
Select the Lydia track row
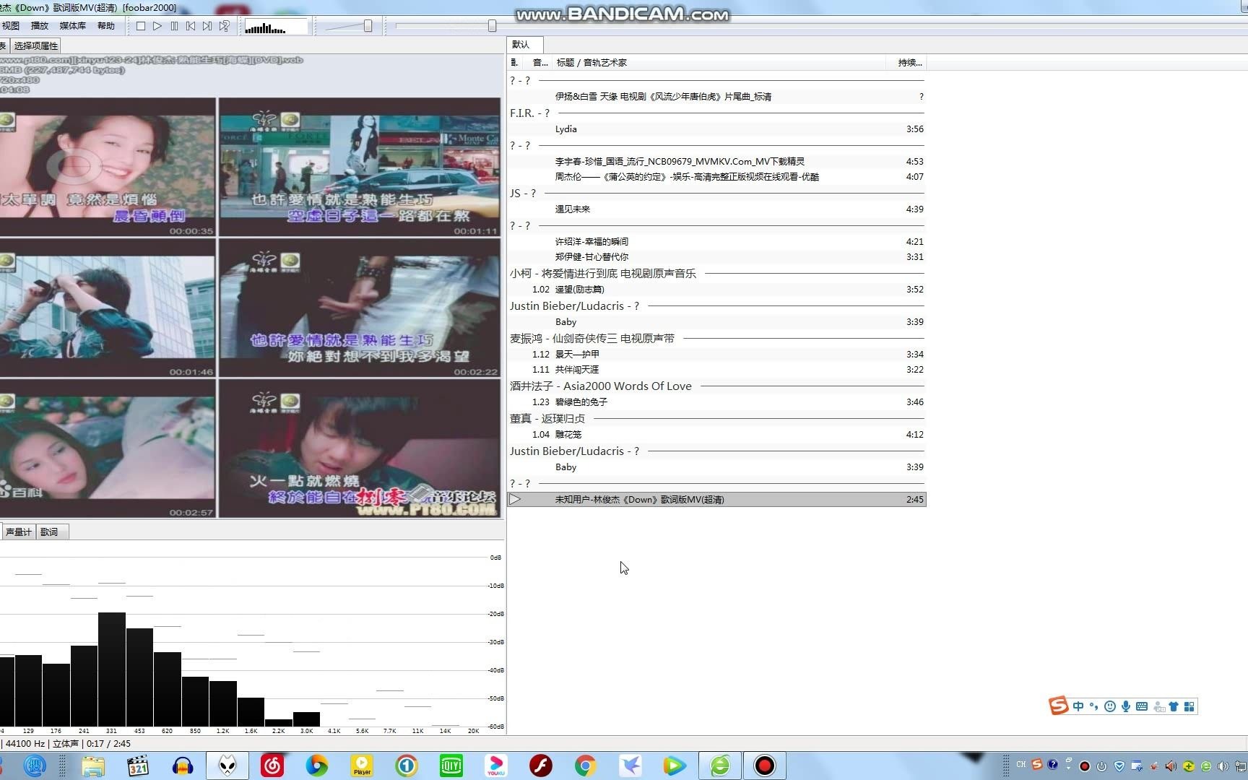(x=716, y=129)
